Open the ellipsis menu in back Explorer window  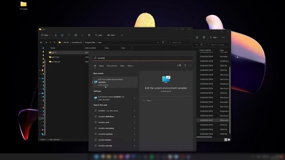click(223, 37)
